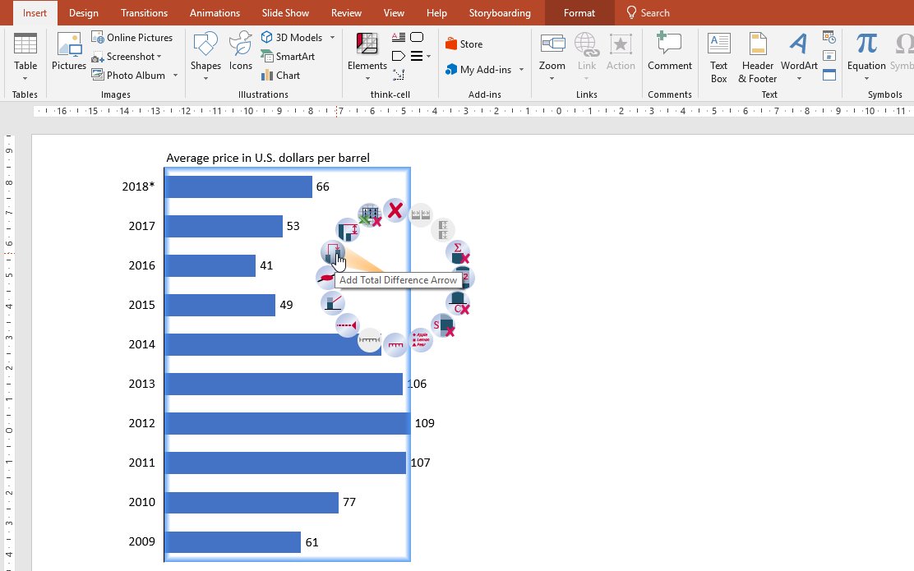Screen dimensions: 914x571
Task: Open the Office Store add-ins
Action: coord(464,44)
